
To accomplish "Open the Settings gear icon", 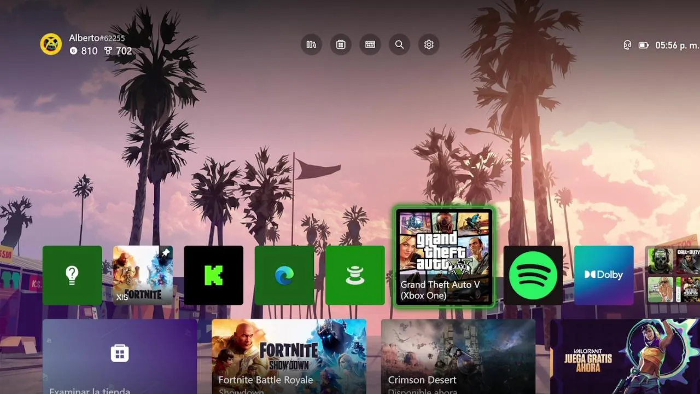I will (x=429, y=45).
